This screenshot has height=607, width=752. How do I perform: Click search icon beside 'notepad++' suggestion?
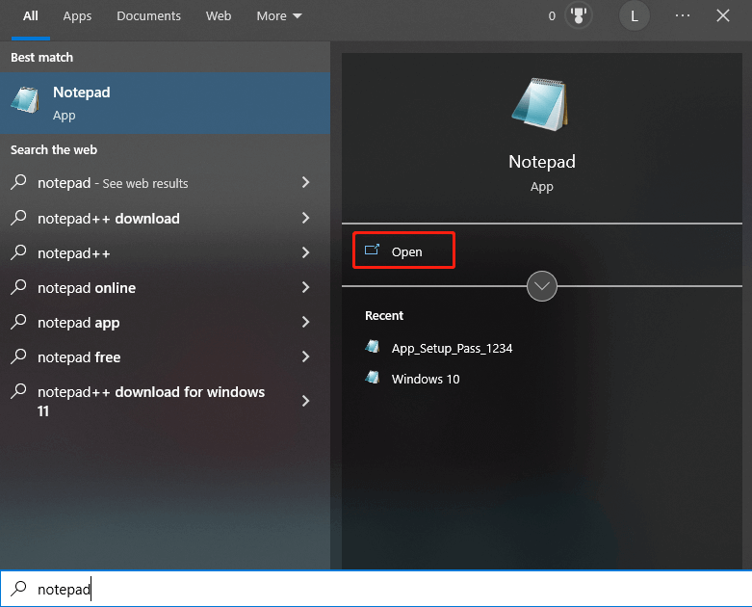[x=18, y=251]
